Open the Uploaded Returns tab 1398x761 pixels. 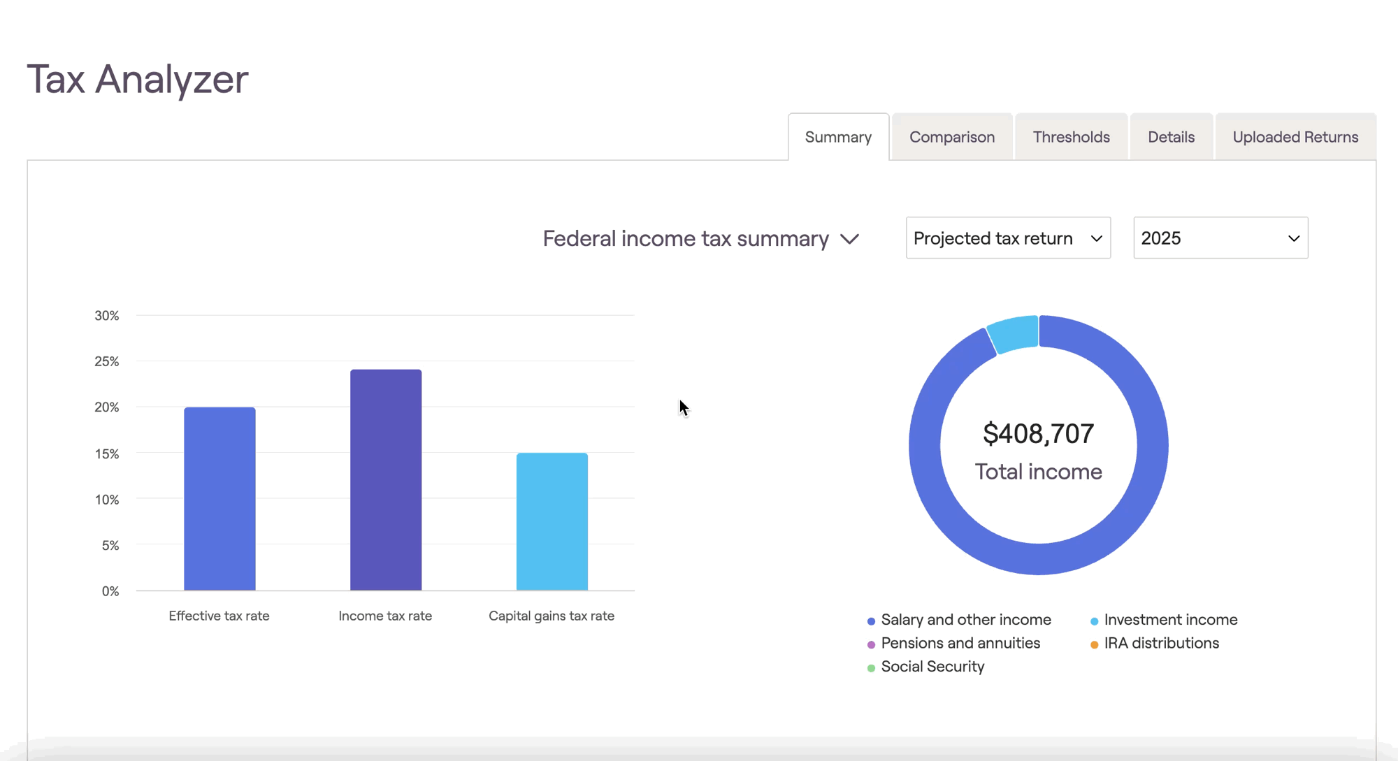click(x=1295, y=137)
